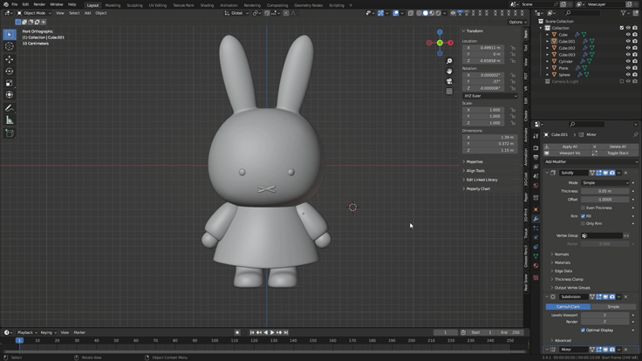Viewport: 642px width, 361px height.
Task: Click the Levels Viewport value field
Action: click(604, 315)
